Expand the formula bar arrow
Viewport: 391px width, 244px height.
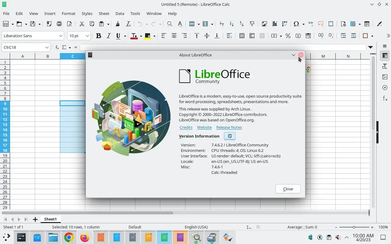coord(371,47)
